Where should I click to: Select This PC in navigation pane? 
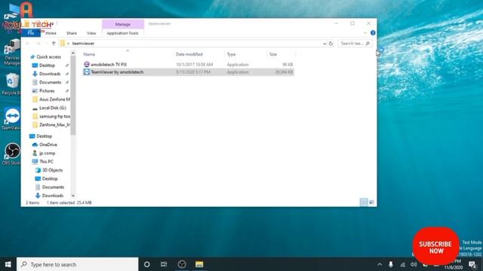46,162
